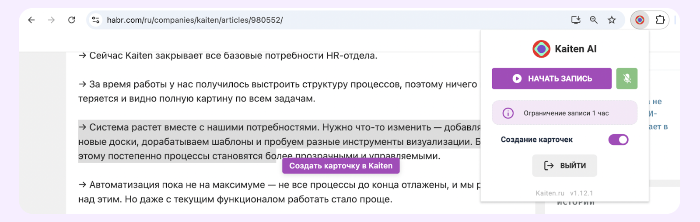This screenshot has width=700, height=222.
Task: Click the info icon beside recording limit
Action: click(x=508, y=113)
